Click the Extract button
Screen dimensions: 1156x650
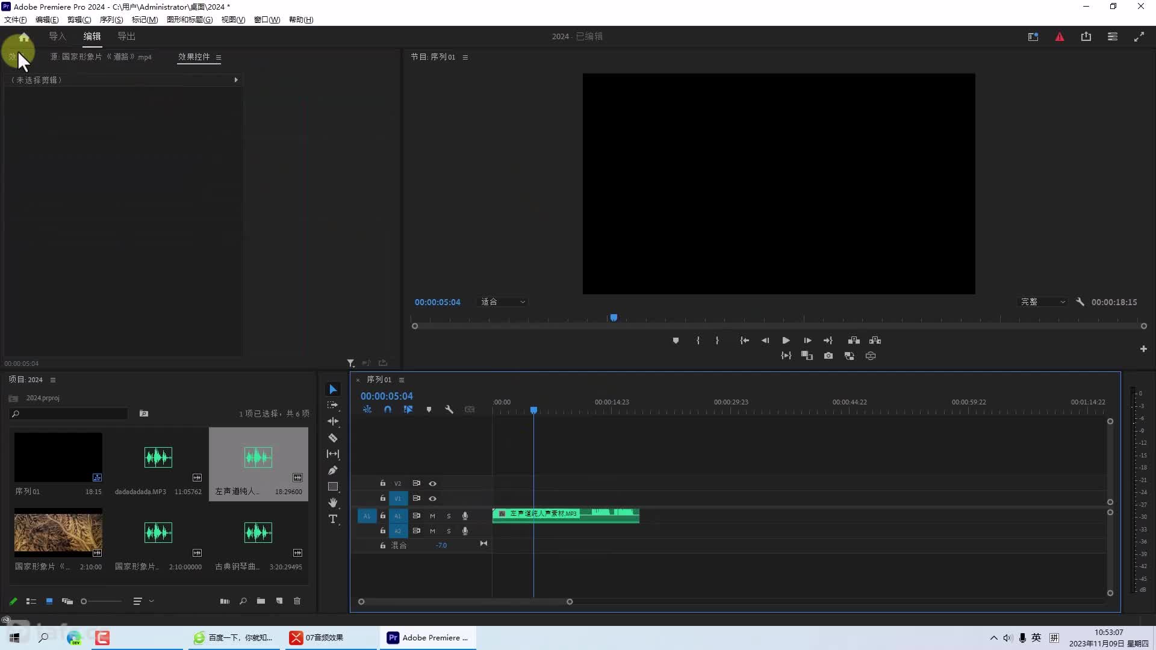(x=875, y=341)
